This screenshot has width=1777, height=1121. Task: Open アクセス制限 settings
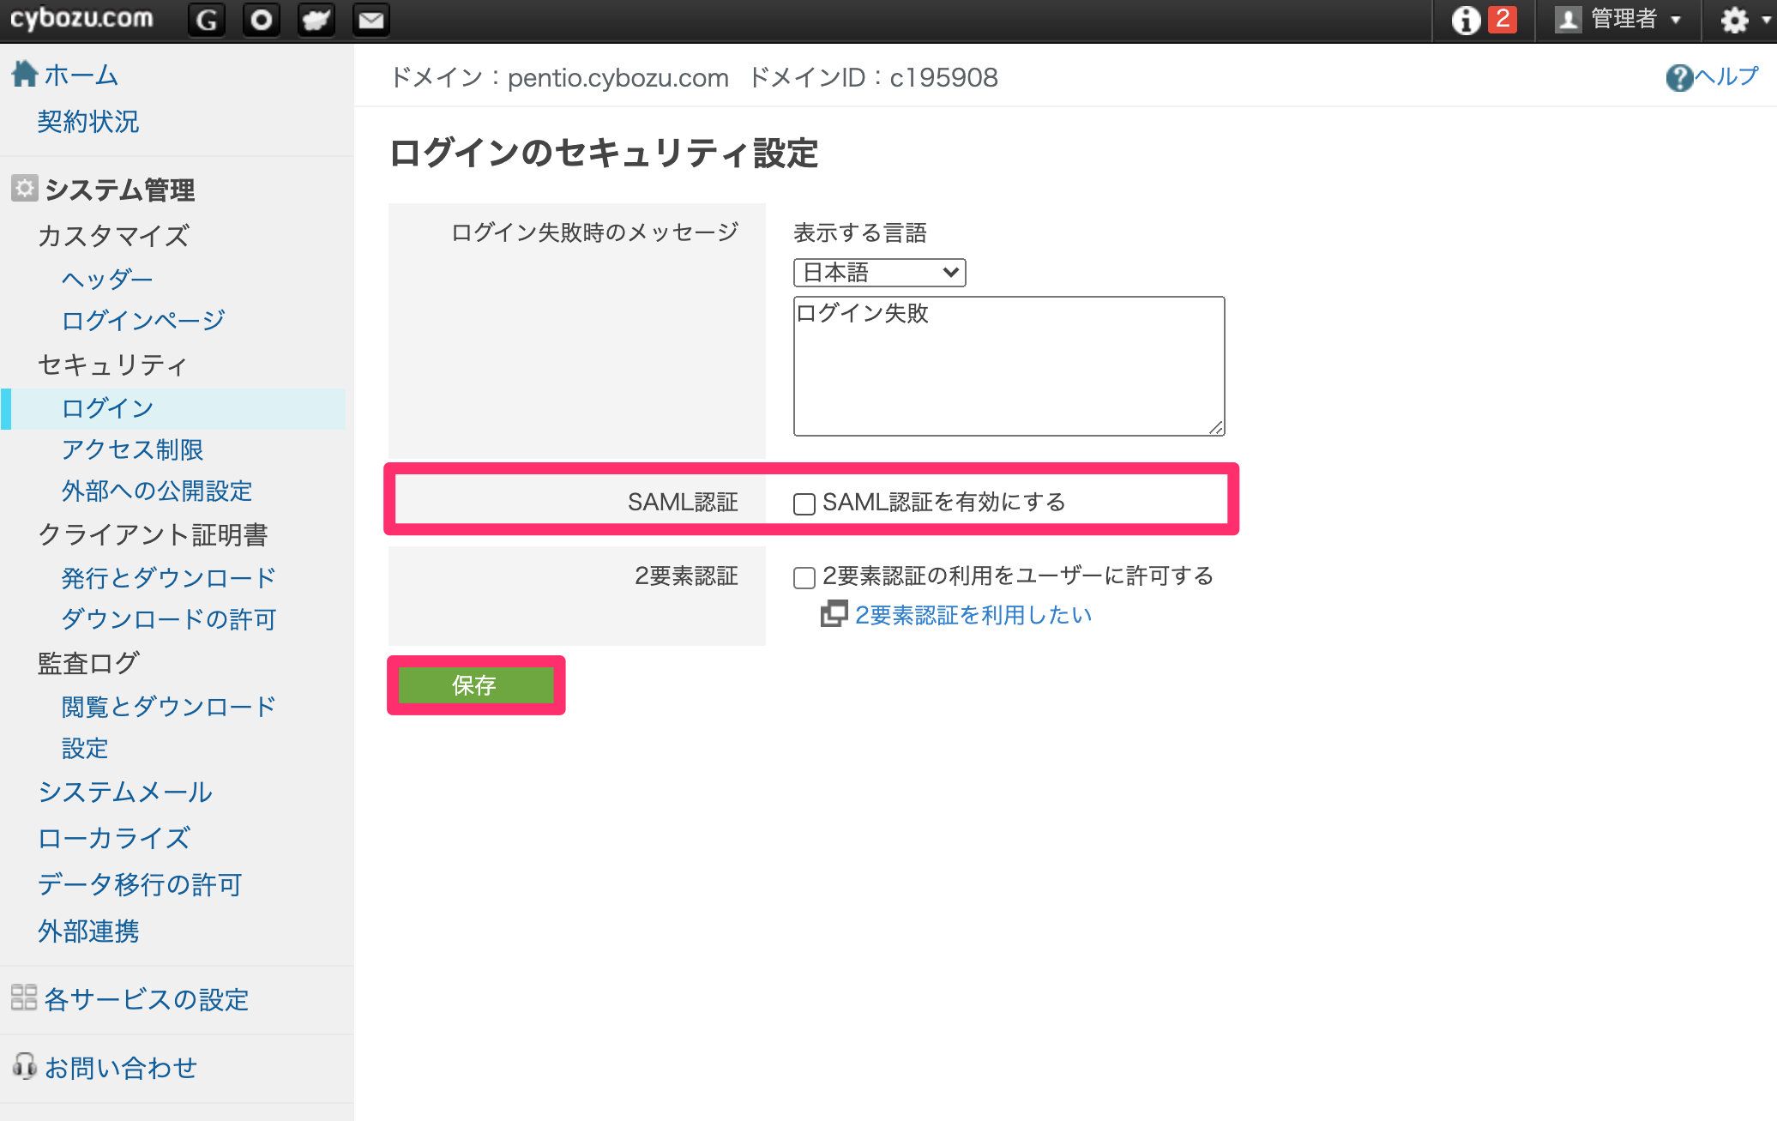[132, 449]
